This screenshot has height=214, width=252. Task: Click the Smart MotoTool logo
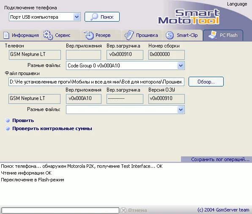pyautogui.click(x=189, y=17)
